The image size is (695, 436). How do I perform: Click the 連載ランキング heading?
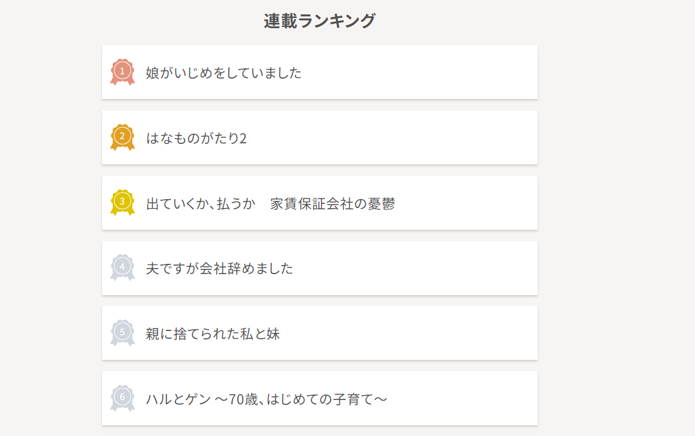click(320, 21)
